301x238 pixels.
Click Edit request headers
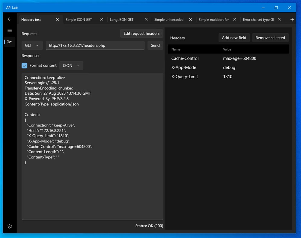click(141, 33)
